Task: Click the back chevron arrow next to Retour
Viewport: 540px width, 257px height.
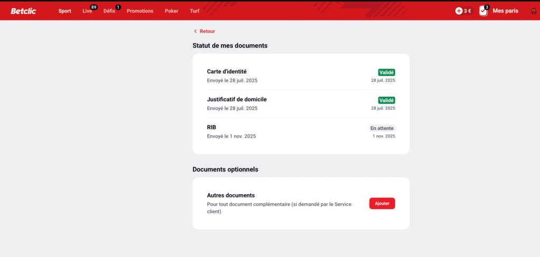Action: tap(195, 31)
